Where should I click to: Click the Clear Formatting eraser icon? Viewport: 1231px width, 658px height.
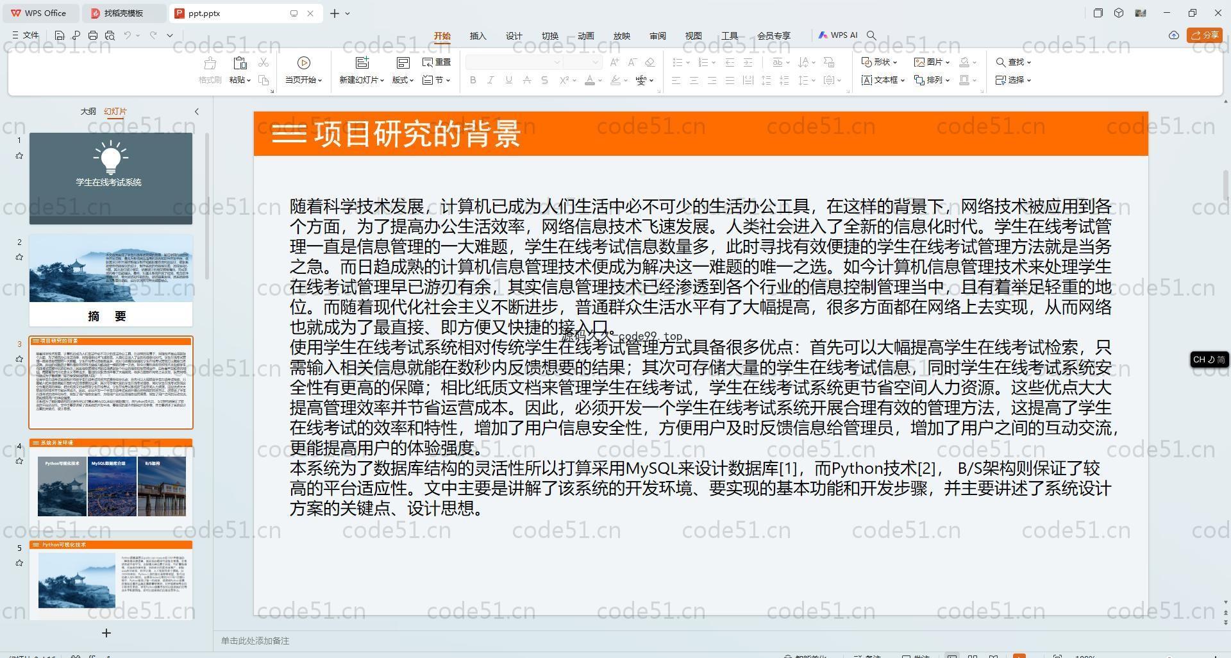pyautogui.click(x=649, y=62)
